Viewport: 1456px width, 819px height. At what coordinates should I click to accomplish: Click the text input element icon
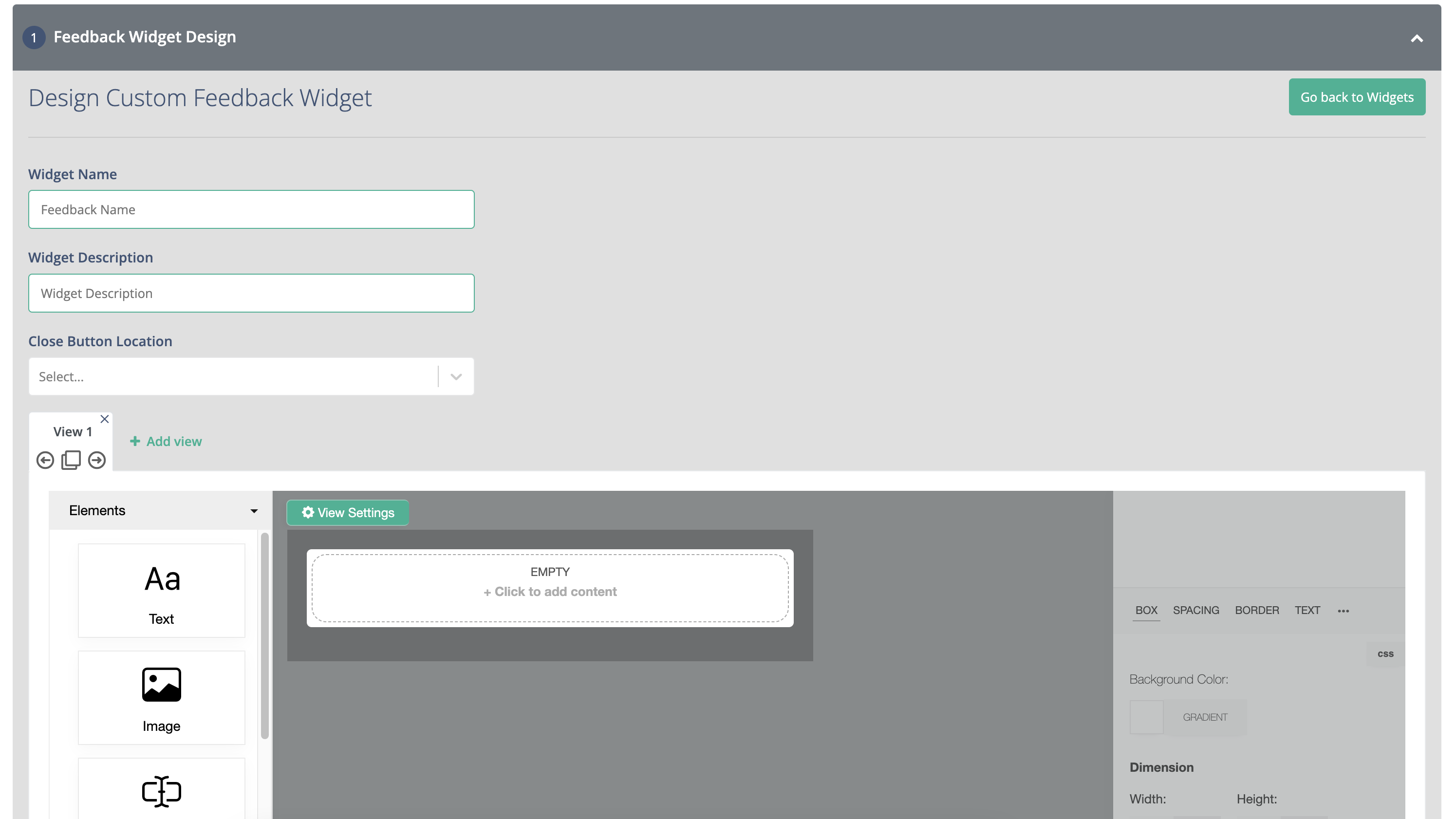click(x=162, y=791)
